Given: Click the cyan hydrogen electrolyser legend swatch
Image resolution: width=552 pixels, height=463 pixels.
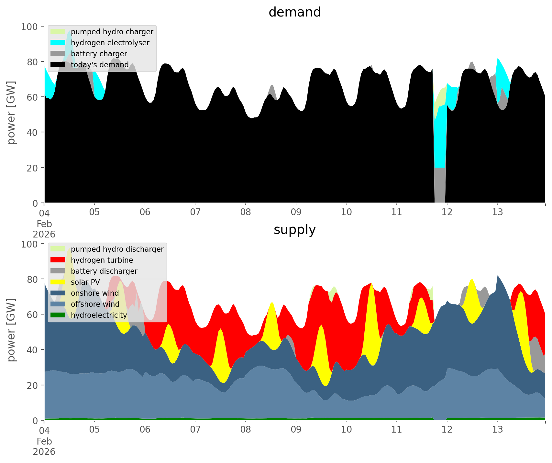Looking at the screenshot, I should point(58,43).
